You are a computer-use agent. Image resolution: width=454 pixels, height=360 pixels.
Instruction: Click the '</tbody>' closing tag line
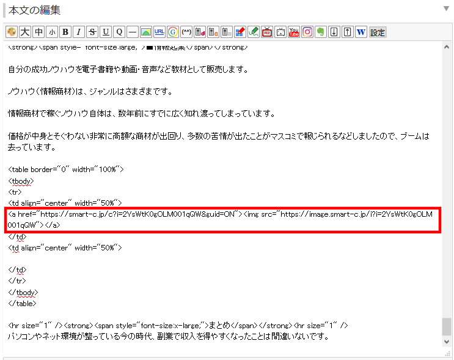pos(23,293)
